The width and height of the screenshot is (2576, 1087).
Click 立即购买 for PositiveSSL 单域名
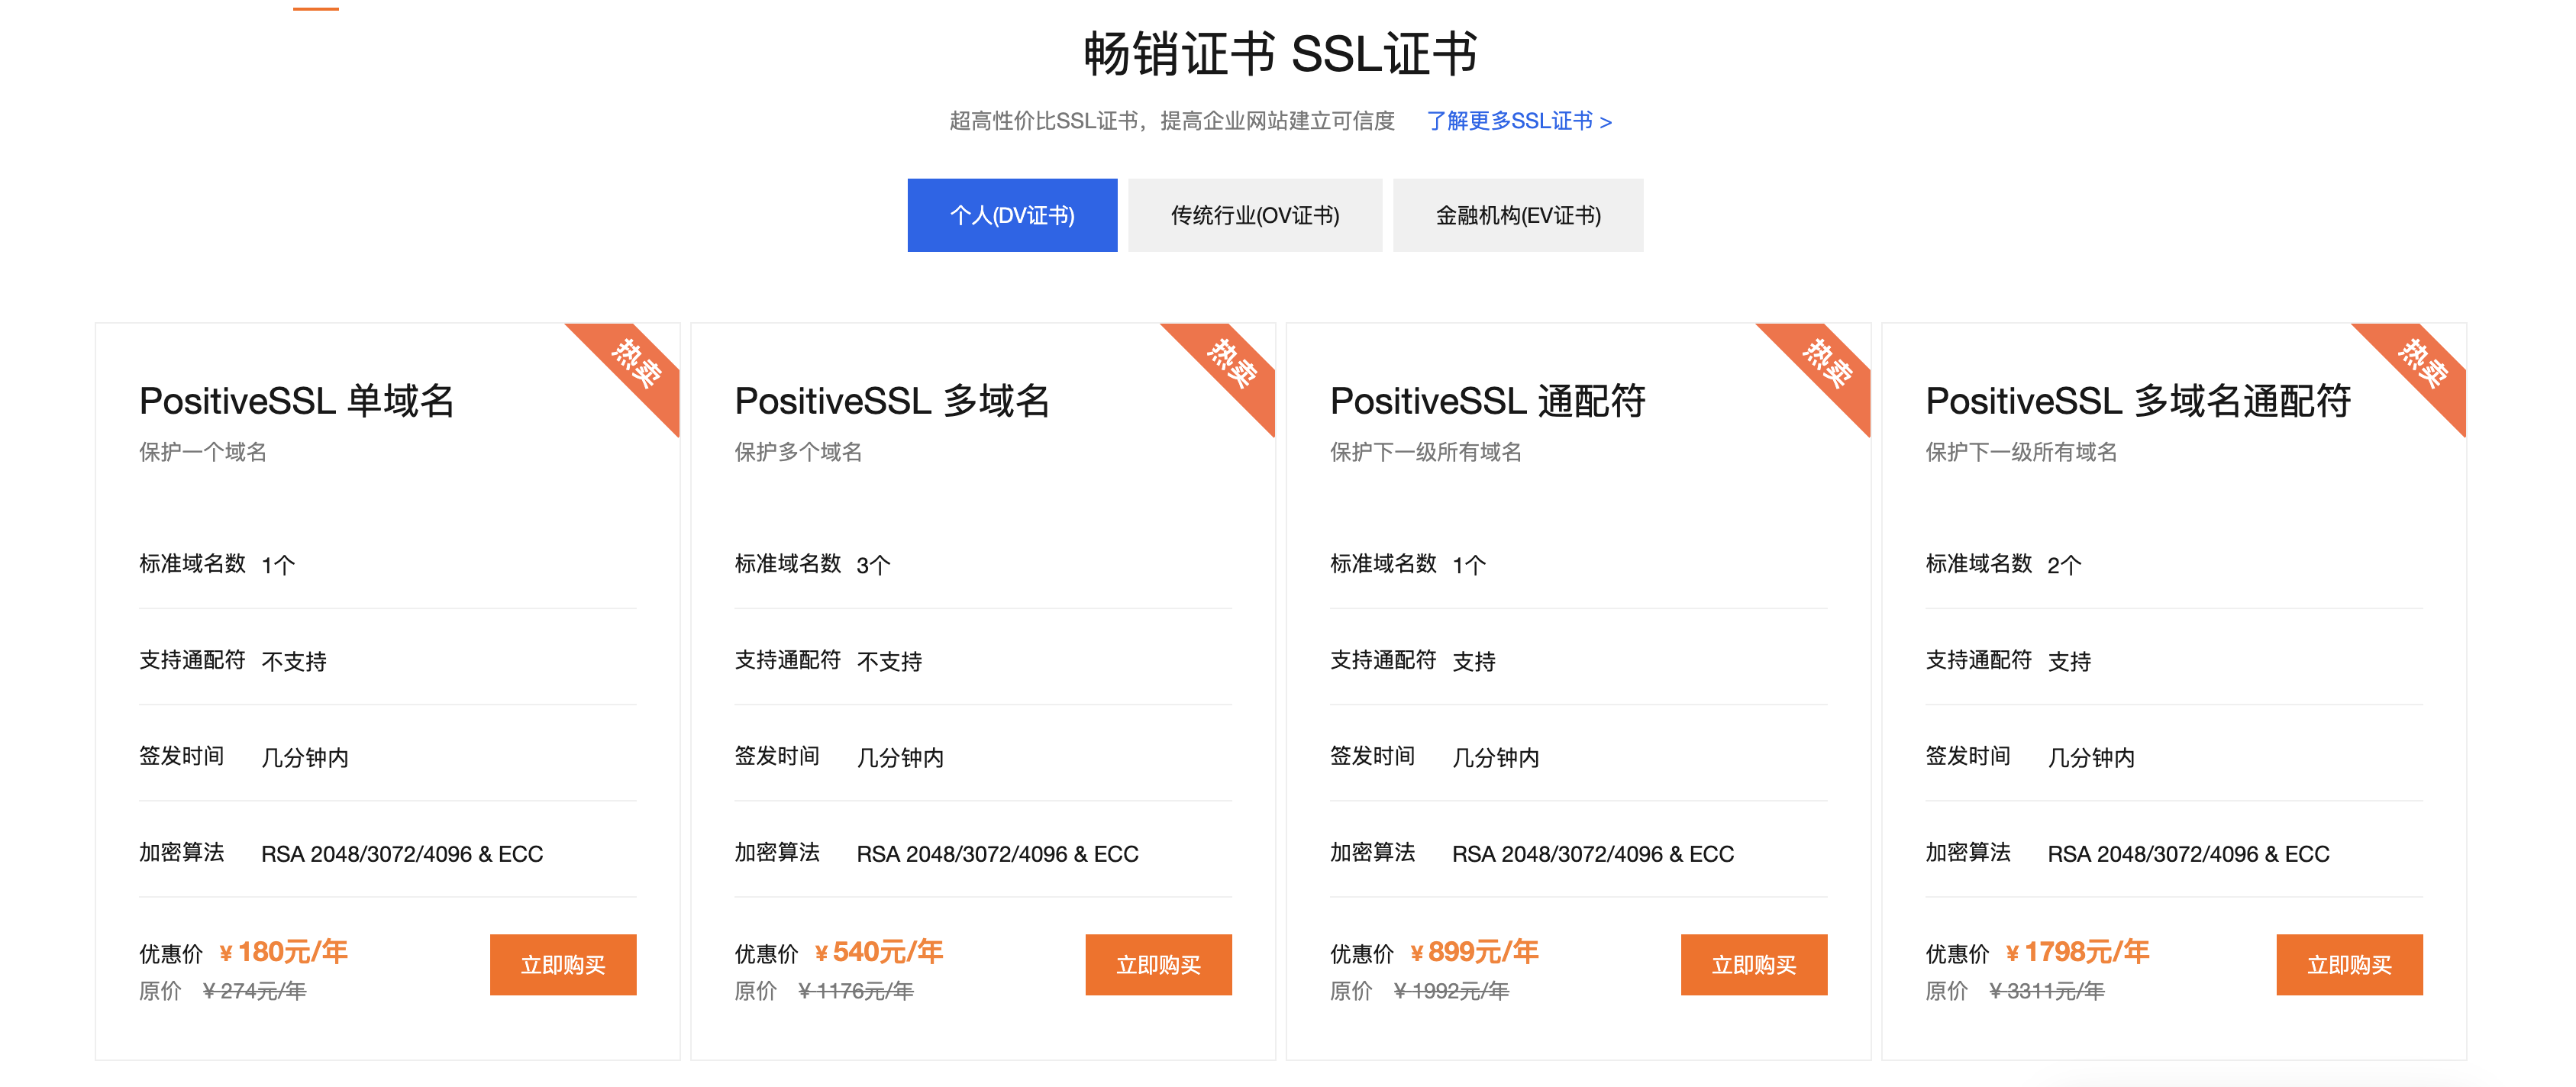pyautogui.click(x=562, y=964)
